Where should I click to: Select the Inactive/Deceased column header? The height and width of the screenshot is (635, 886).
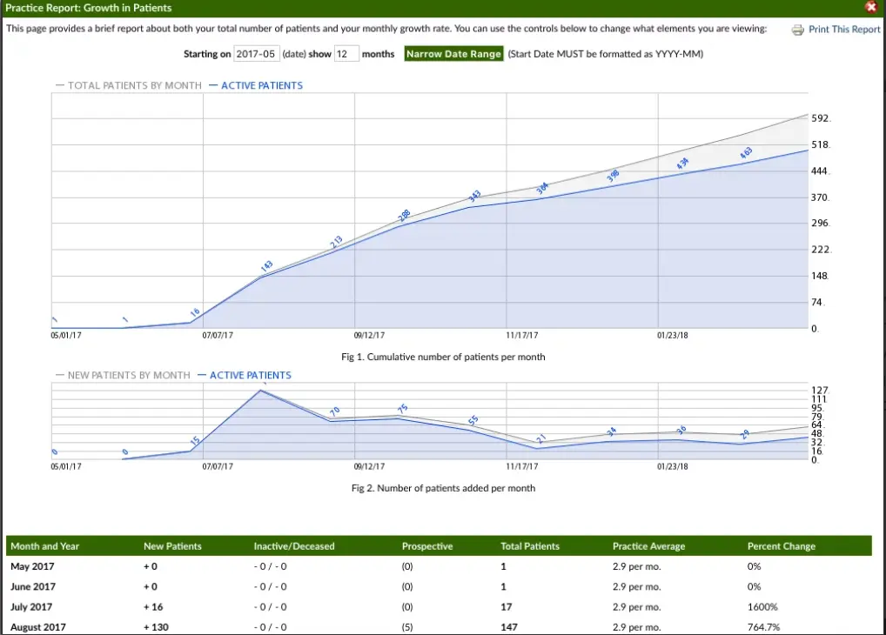[293, 545]
